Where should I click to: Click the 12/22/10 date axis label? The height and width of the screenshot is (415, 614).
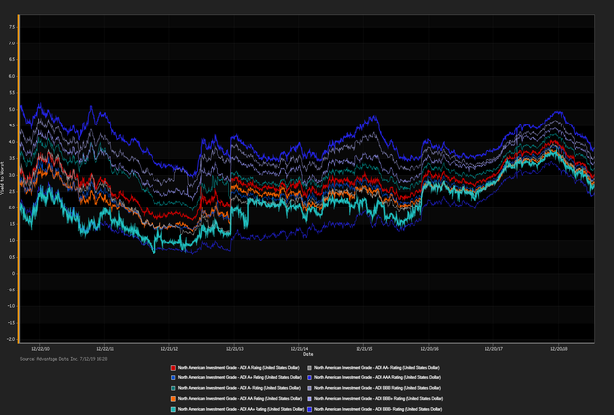coord(40,349)
